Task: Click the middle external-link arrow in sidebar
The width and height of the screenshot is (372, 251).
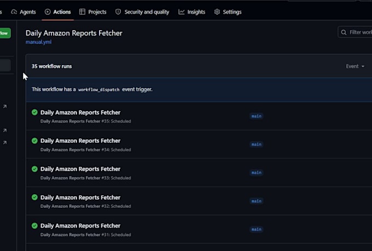Action: tap(5, 130)
